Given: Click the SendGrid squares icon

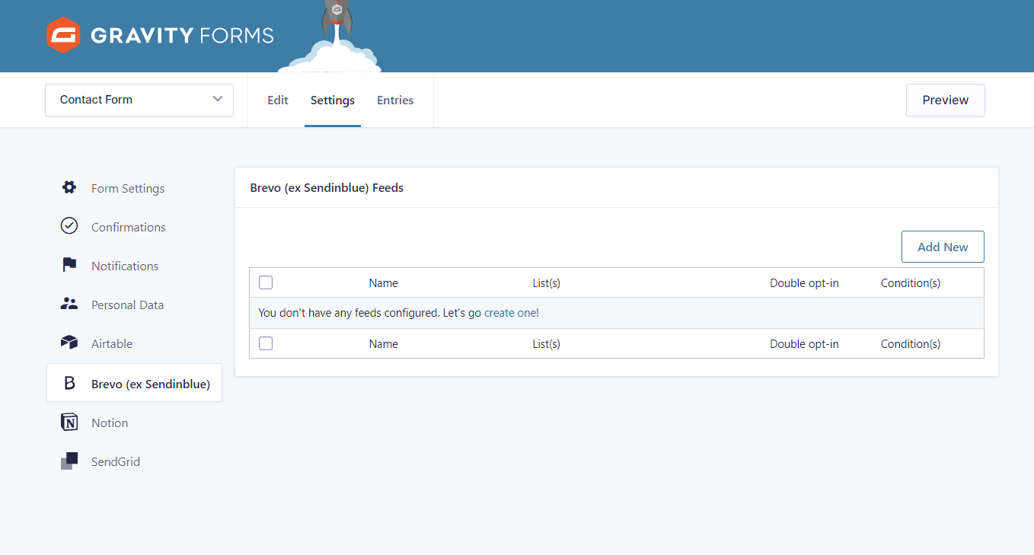Looking at the screenshot, I should pyautogui.click(x=69, y=461).
